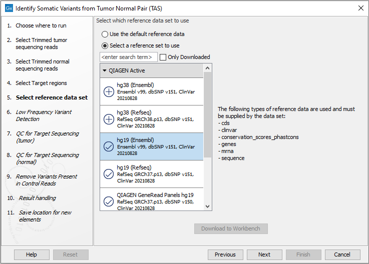The height and width of the screenshot is (264, 369).
Task: Click step QC for Target Sequencing (normal)
Action: [47, 158]
